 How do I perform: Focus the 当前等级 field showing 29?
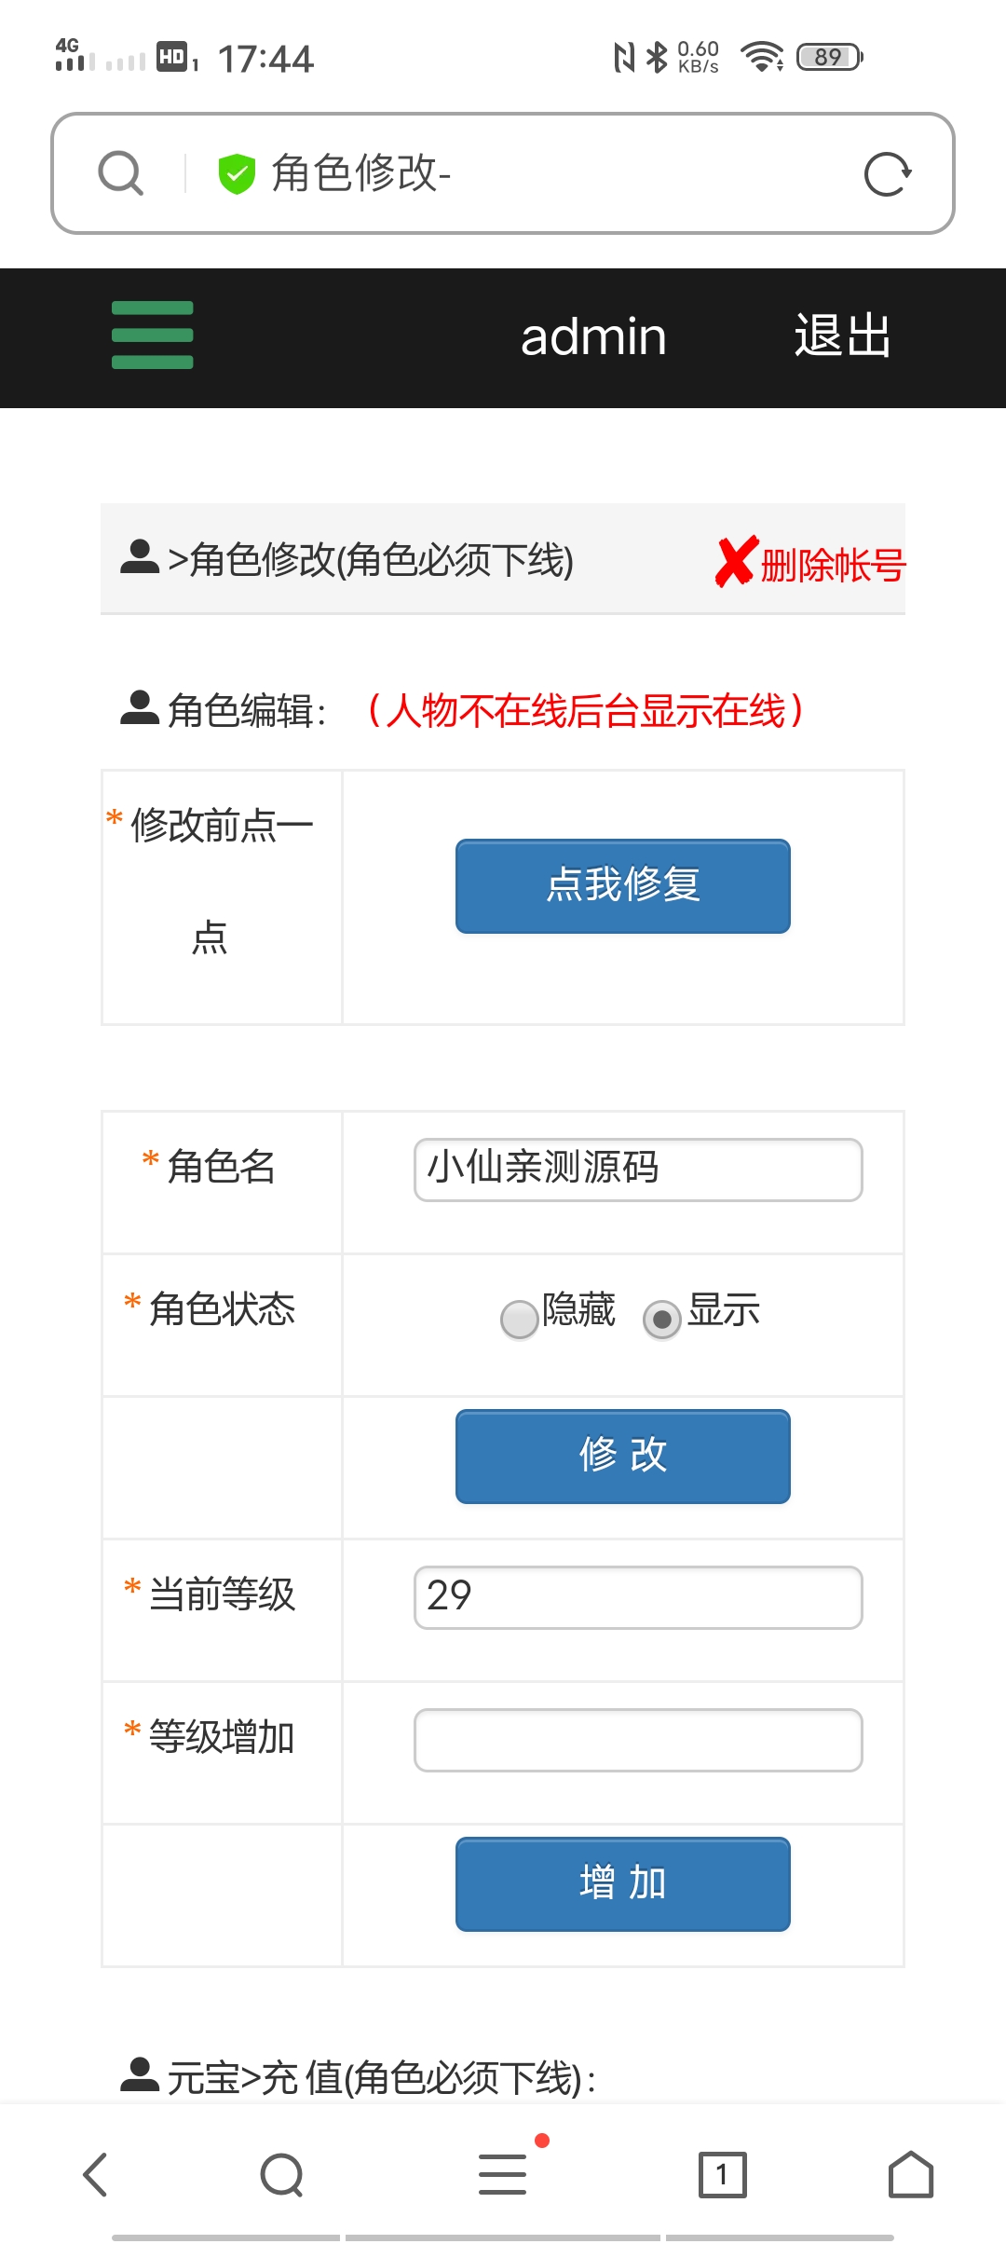click(638, 1597)
